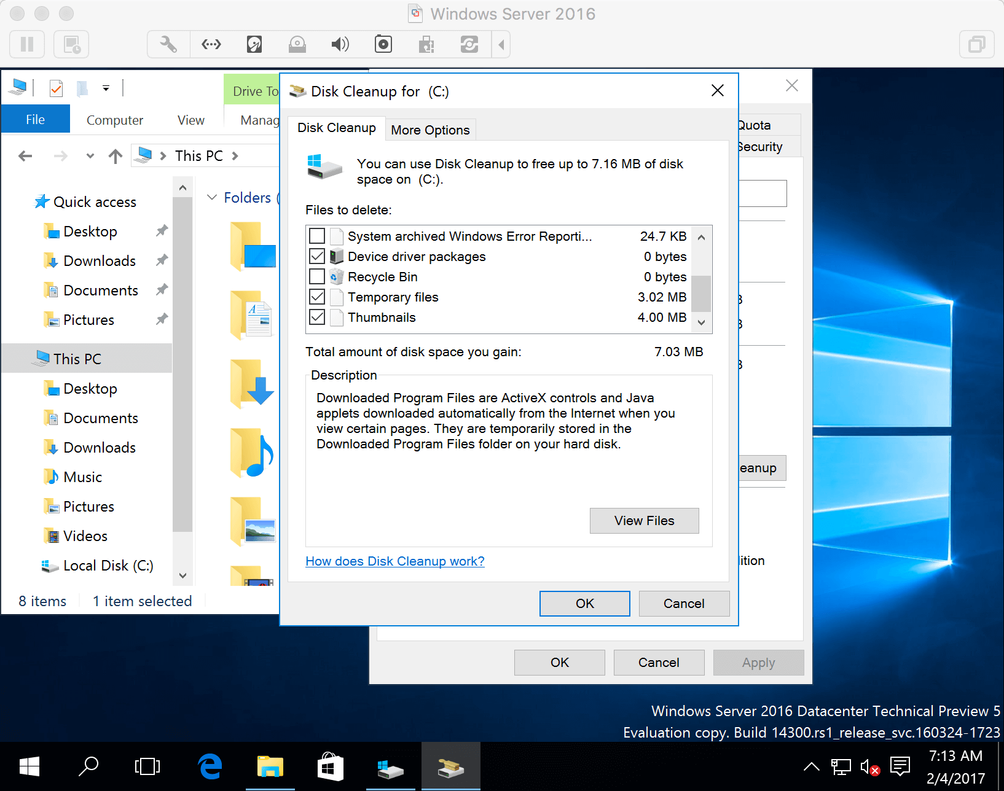The height and width of the screenshot is (791, 1004).
Task: Select the disk properties taskbar item
Action: tap(391, 766)
